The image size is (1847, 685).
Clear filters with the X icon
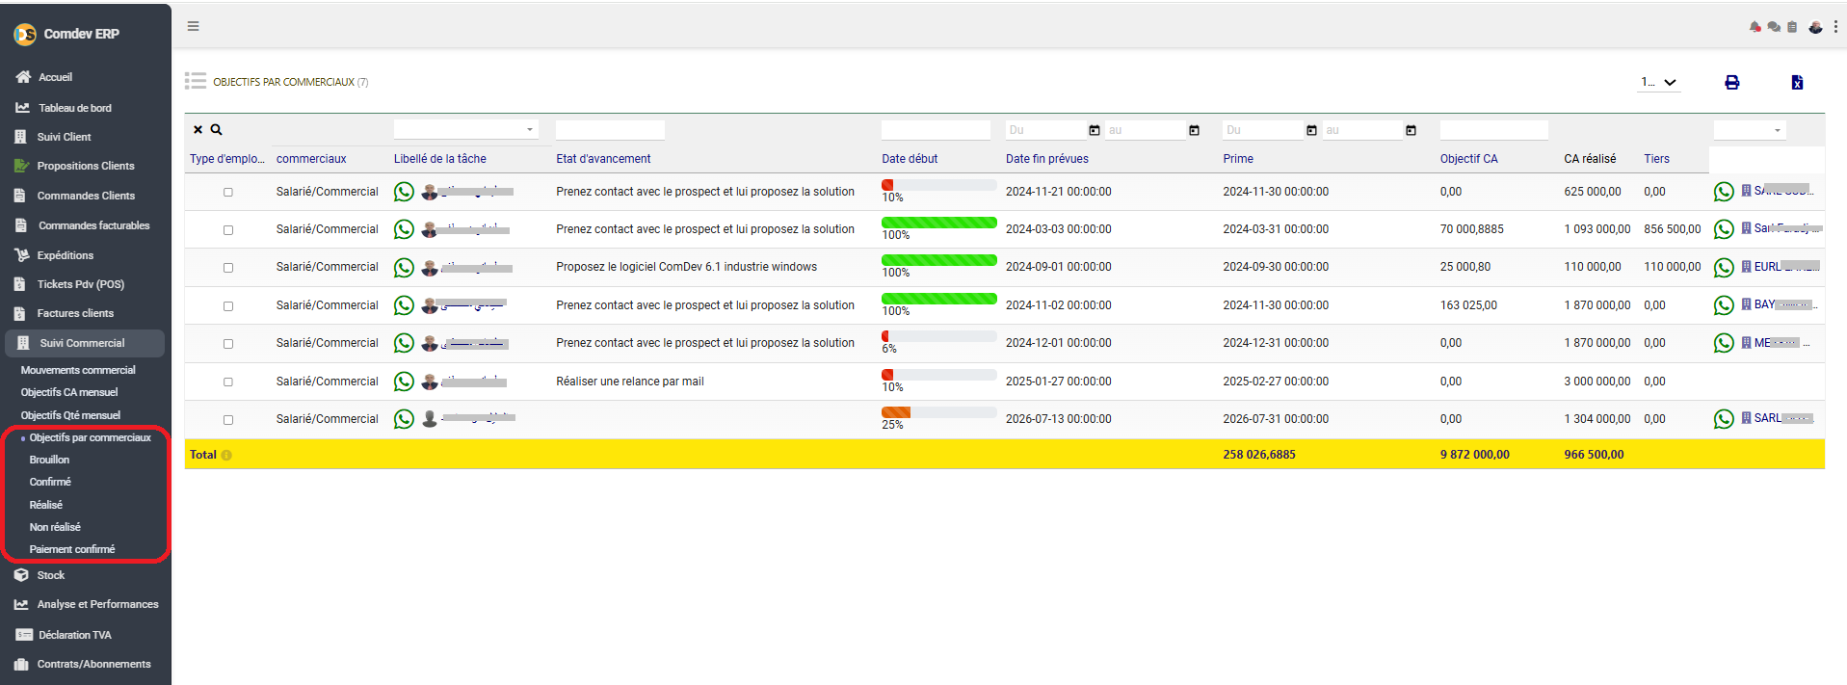point(198,129)
